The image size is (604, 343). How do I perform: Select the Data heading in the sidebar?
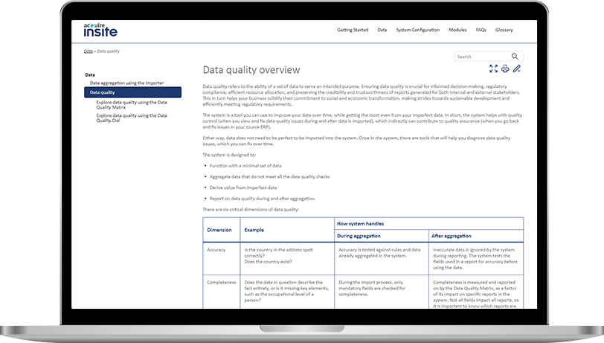90,75
